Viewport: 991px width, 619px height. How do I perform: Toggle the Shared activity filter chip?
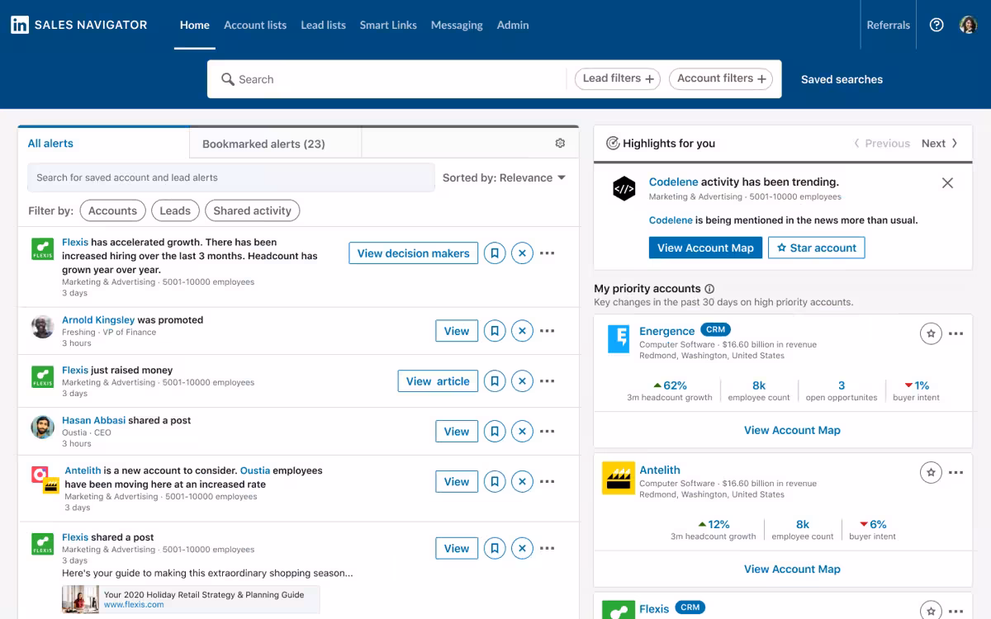(x=252, y=210)
